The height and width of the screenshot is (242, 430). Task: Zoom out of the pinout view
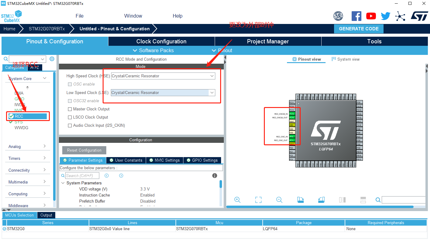click(x=279, y=200)
